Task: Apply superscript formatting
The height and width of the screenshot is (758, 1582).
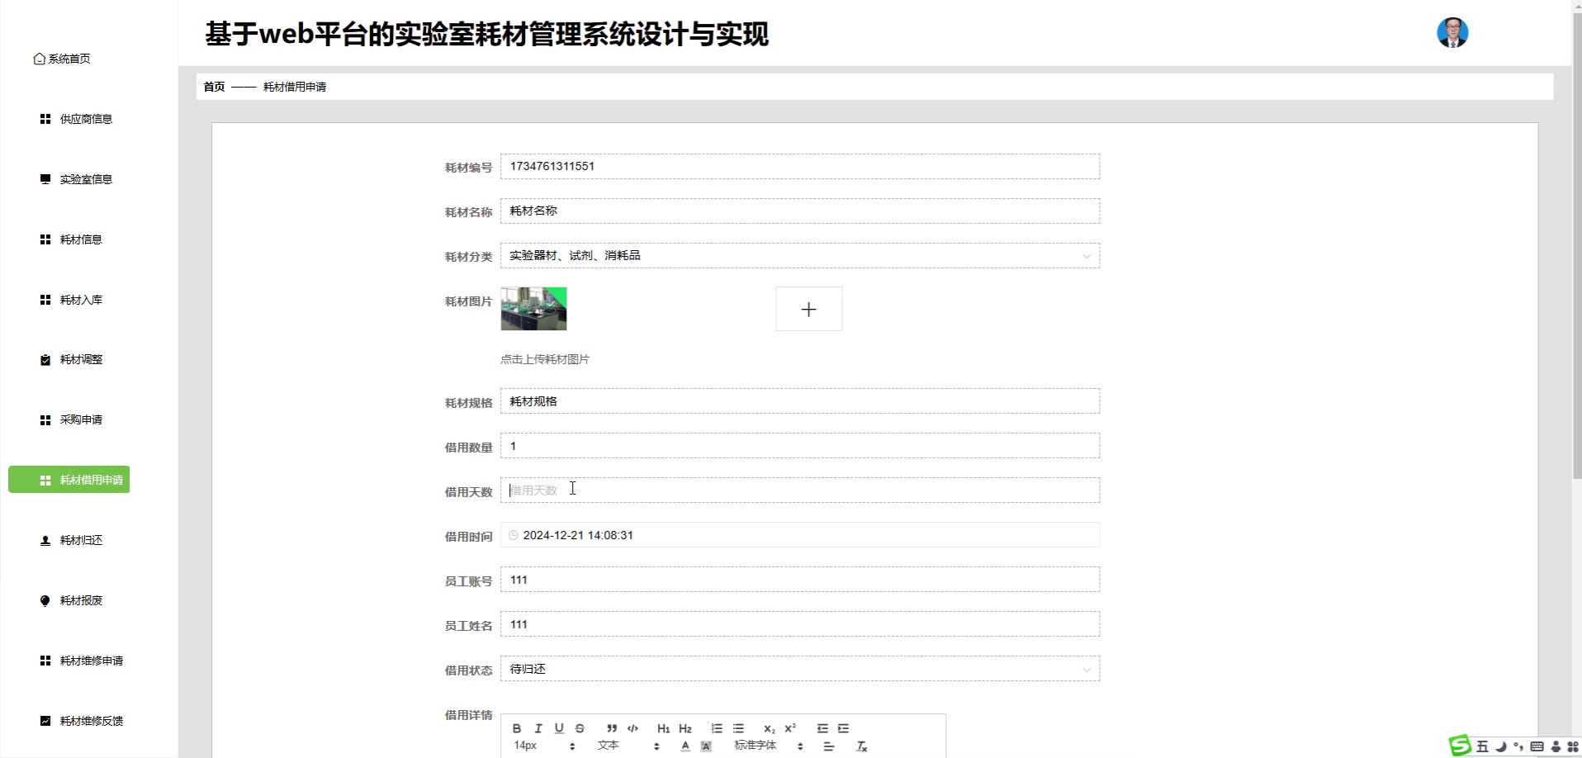Action: pos(790,728)
